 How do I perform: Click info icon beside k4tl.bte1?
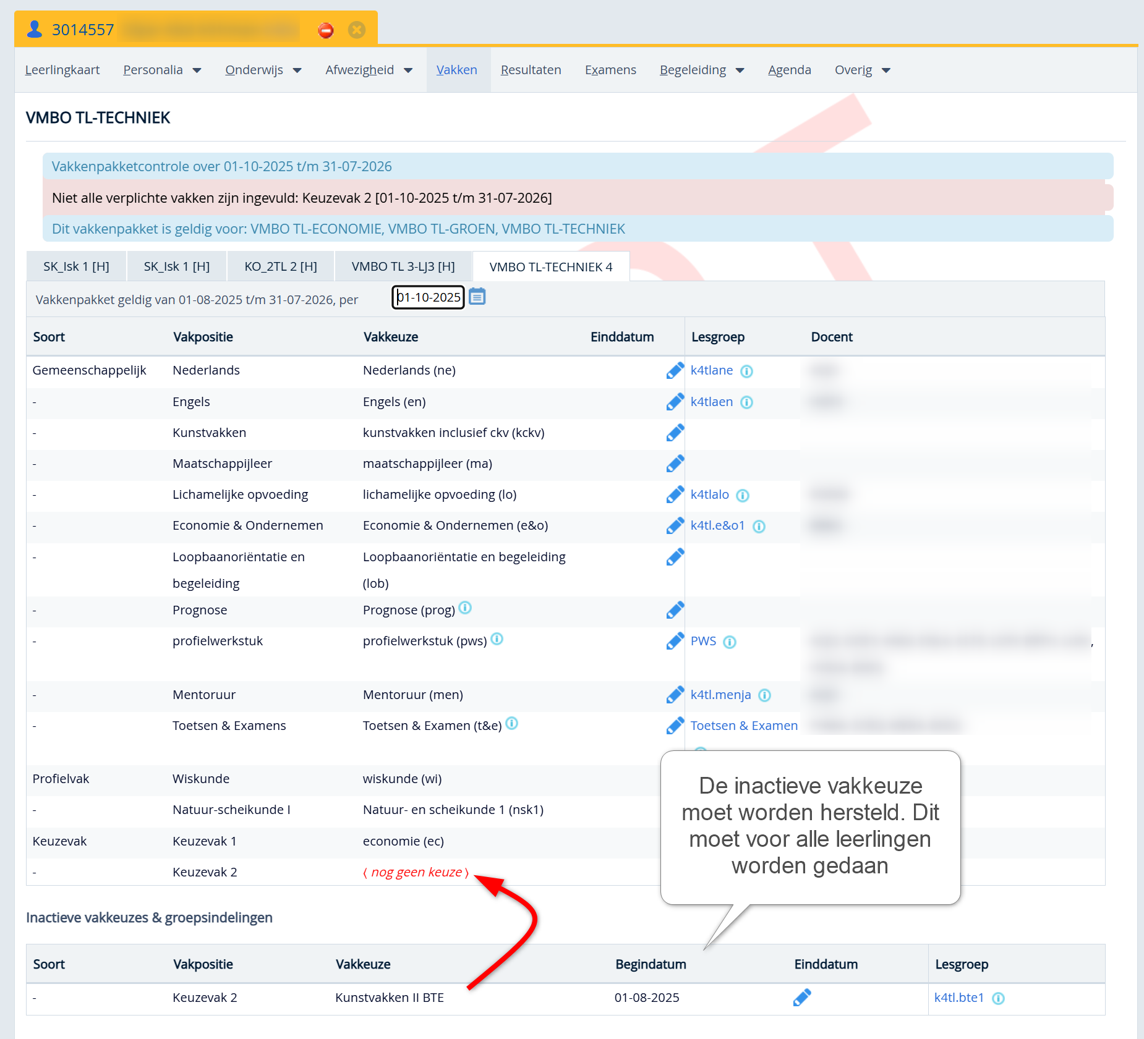pyautogui.click(x=998, y=999)
